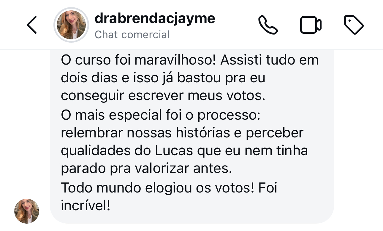Open the label tag icon
383x231 pixels.
click(x=353, y=25)
